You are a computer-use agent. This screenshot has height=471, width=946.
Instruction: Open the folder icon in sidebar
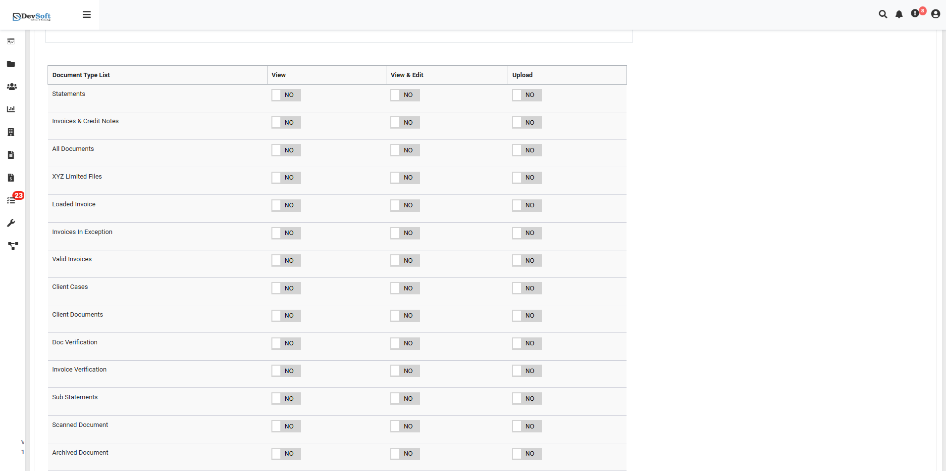coord(11,64)
